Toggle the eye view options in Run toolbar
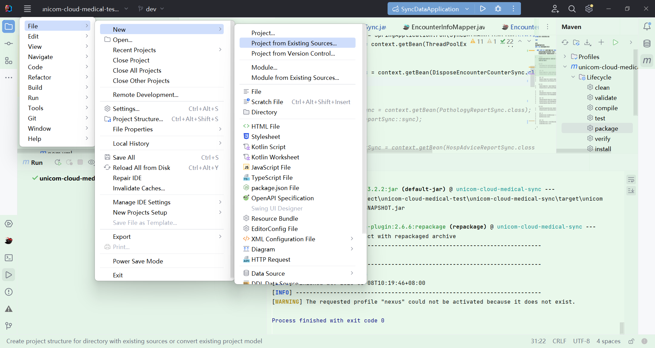655x348 pixels. (x=91, y=162)
